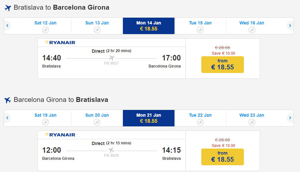Select the Mon 14 Jan outbound tab
The height and width of the screenshot is (172, 300).
tap(149, 26)
